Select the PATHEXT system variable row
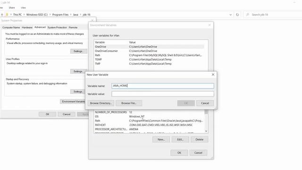Viewport: 302px width, 170px height. click(149, 125)
